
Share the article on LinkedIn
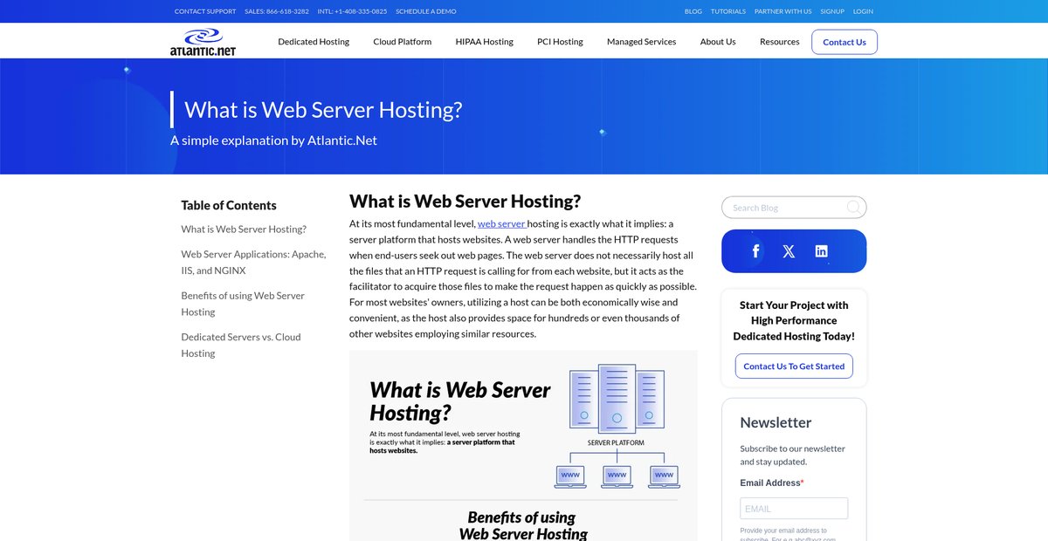[821, 251]
